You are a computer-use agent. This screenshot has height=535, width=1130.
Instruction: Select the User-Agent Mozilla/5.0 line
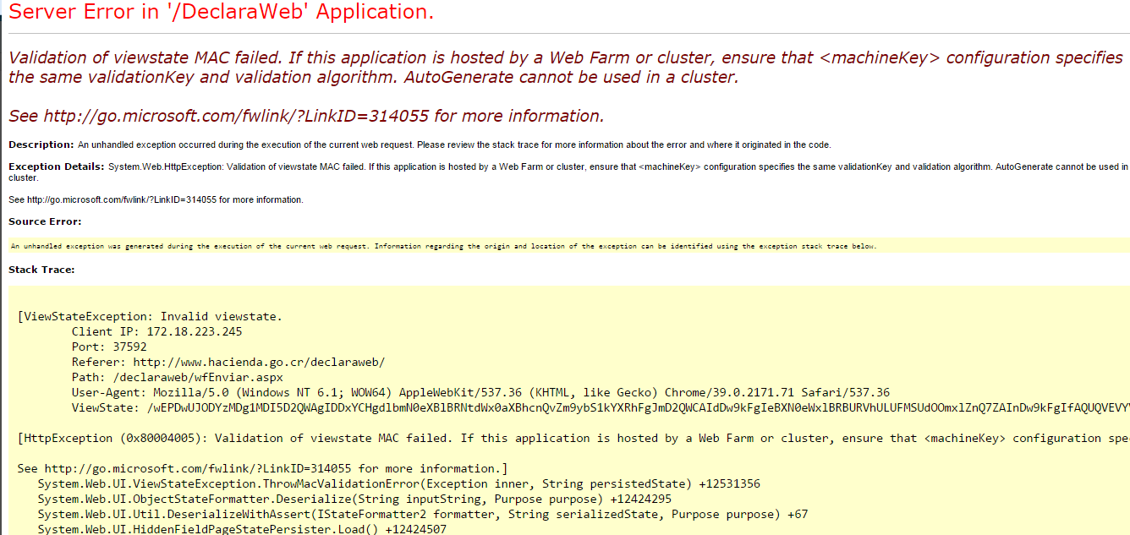(x=480, y=392)
